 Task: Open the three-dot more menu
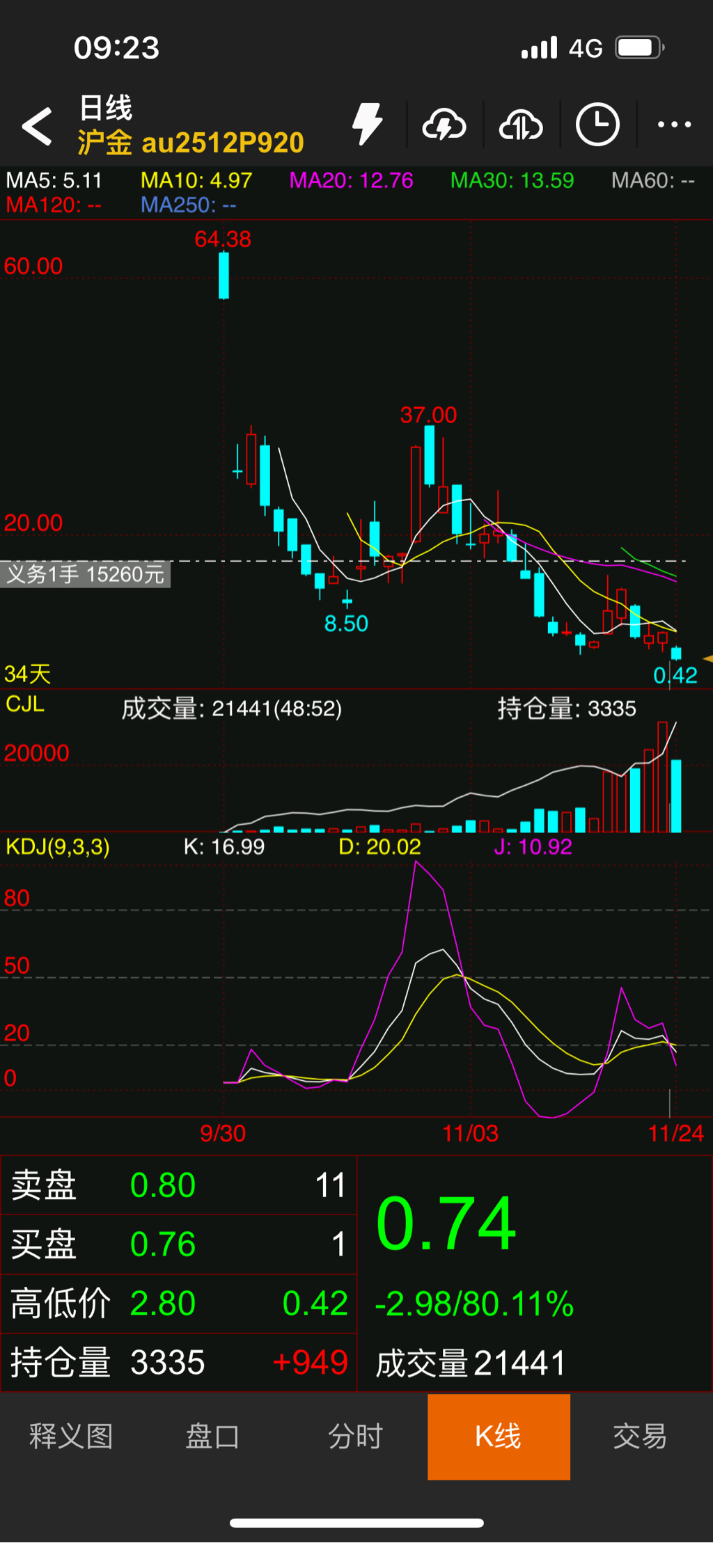coord(675,125)
